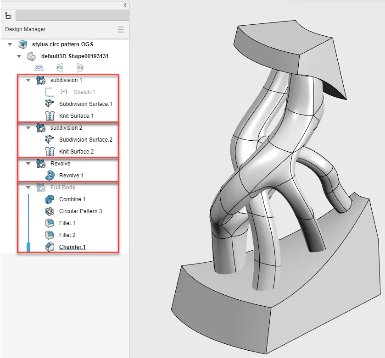
Task: Collapse the Revolve group
Action: [28, 164]
